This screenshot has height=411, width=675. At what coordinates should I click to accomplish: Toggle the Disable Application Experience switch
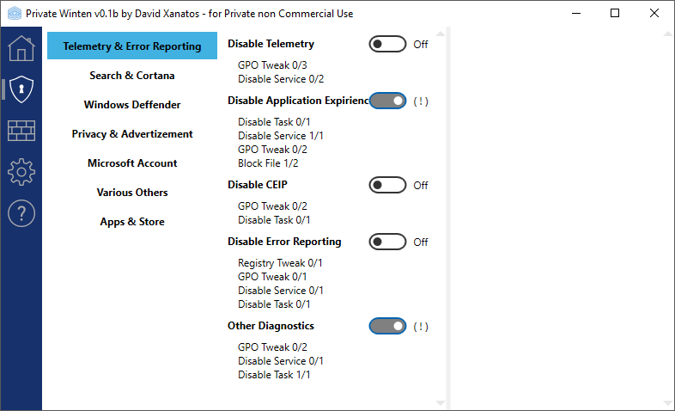(x=387, y=101)
